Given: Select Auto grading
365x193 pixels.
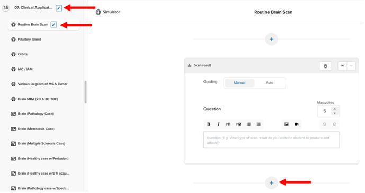Looking at the screenshot, I should pos(270,83).
